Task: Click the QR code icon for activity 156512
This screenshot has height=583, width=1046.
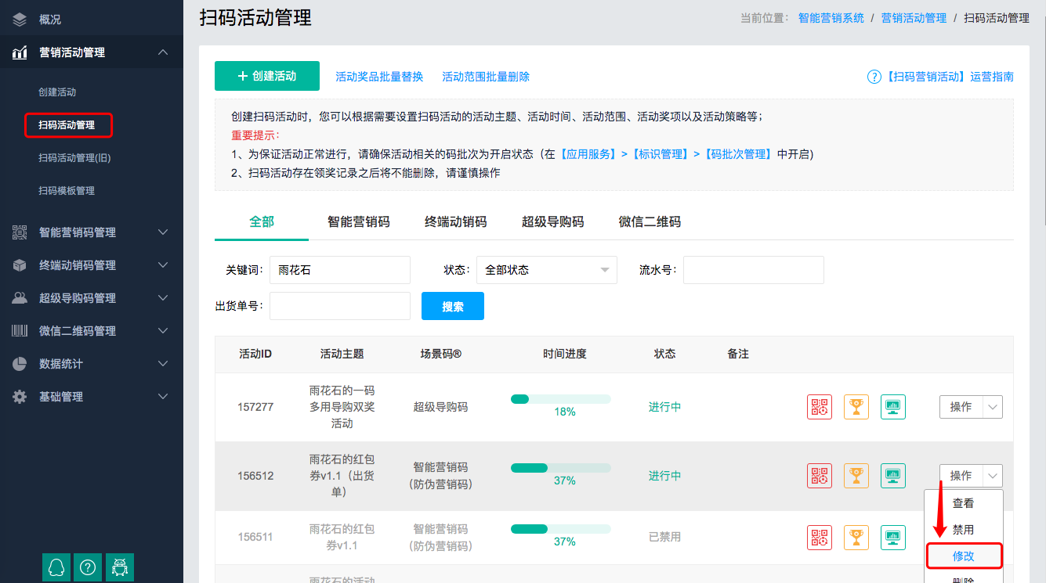Action: click(820, 476)
